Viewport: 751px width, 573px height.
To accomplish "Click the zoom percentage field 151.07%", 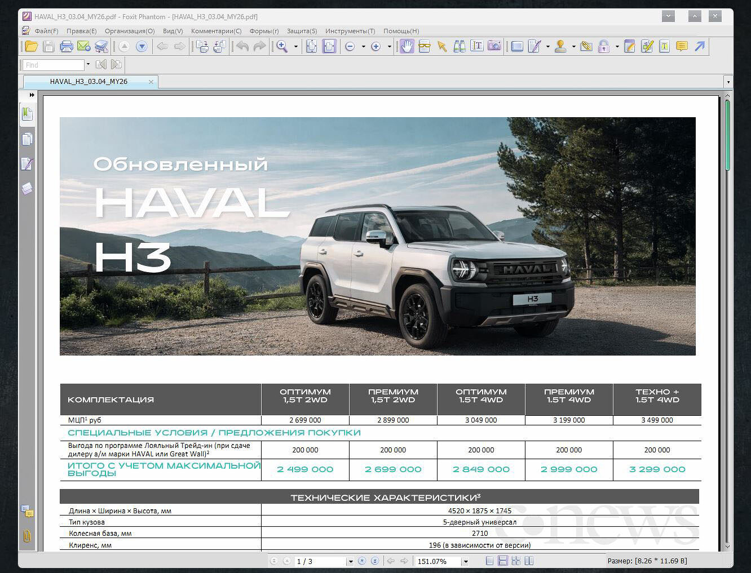I will 438,561.
